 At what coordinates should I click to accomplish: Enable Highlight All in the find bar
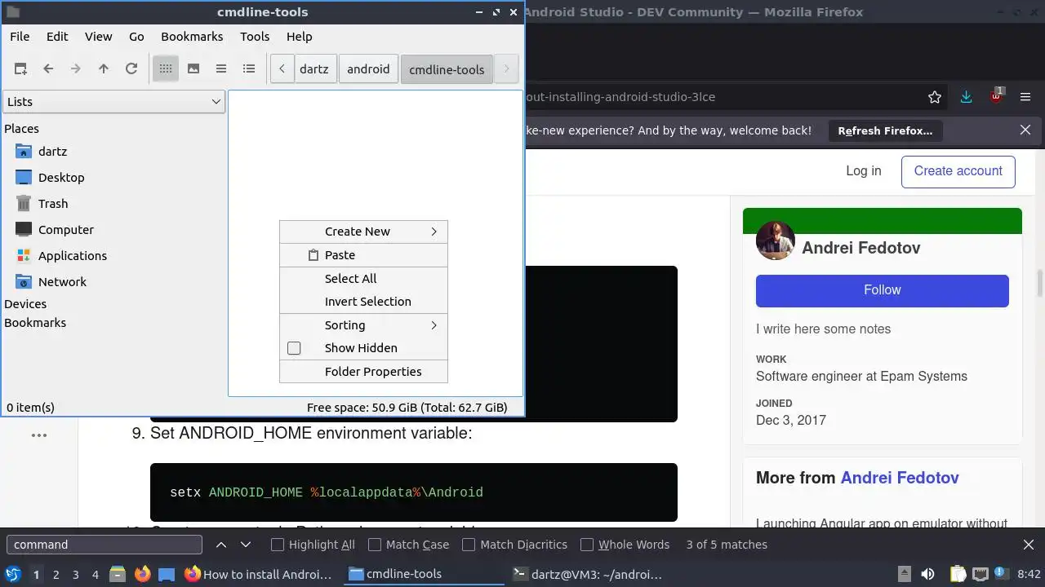(x=278, y=545)
